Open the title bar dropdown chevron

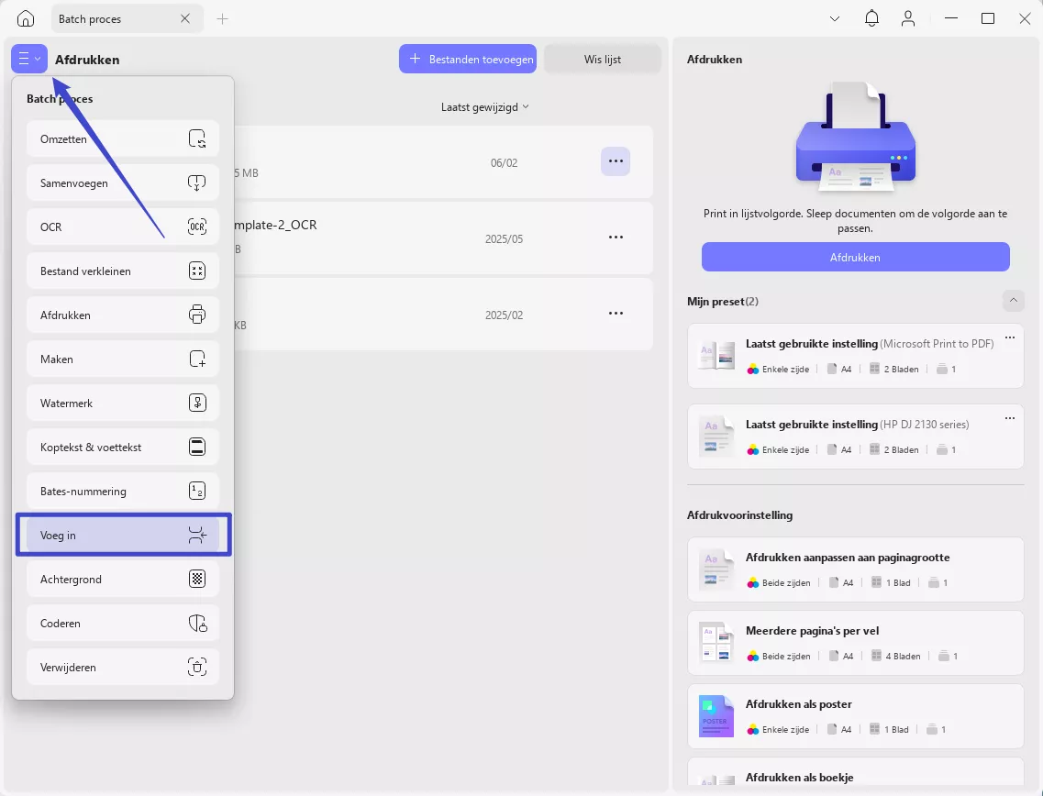click(835, 18)
